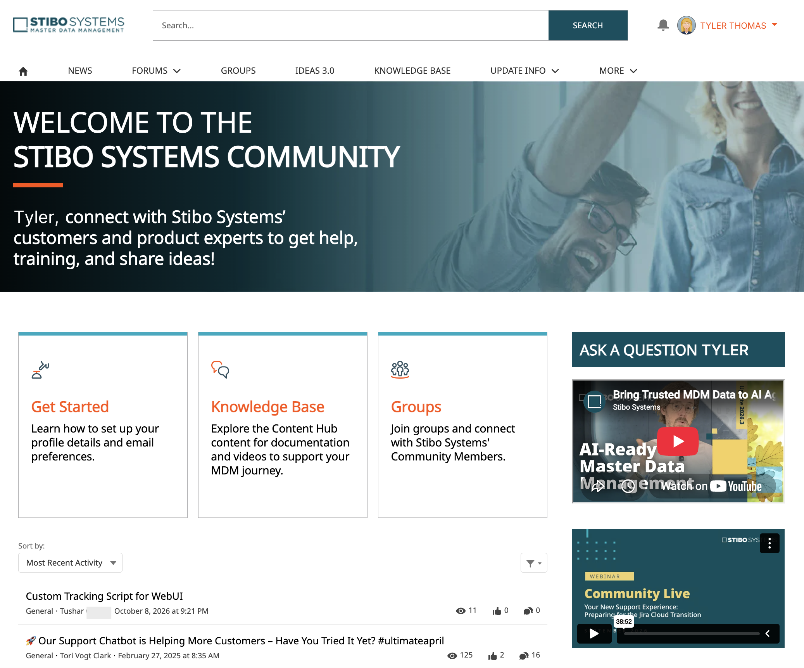Open the three-dot menu on webinar video
804x668 pixels.
coord(769,543)
